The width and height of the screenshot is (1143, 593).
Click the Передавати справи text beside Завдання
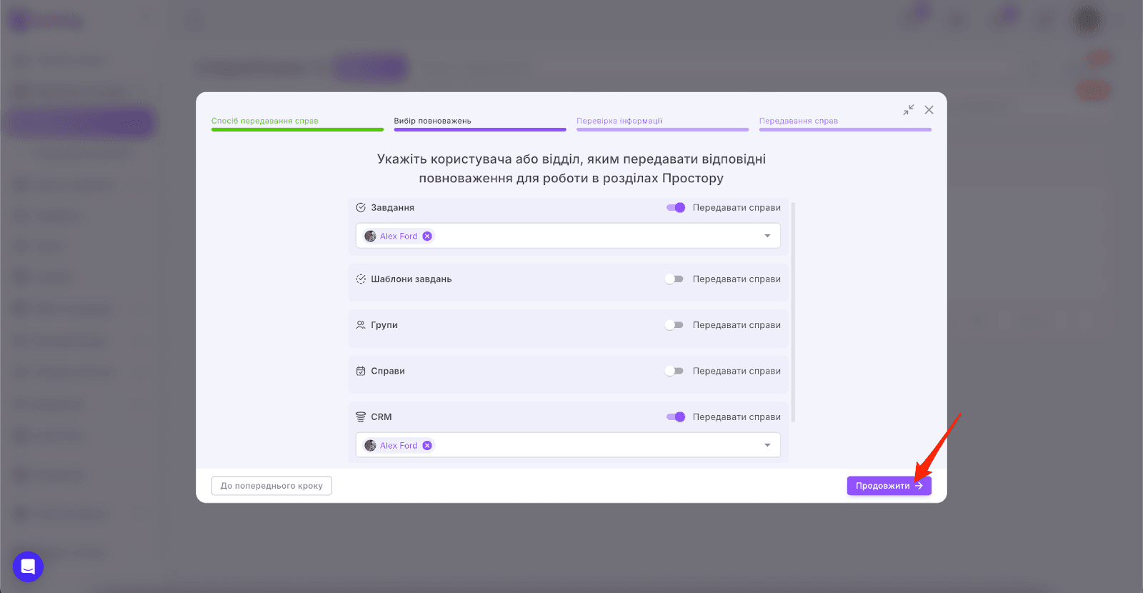point(737,208)
